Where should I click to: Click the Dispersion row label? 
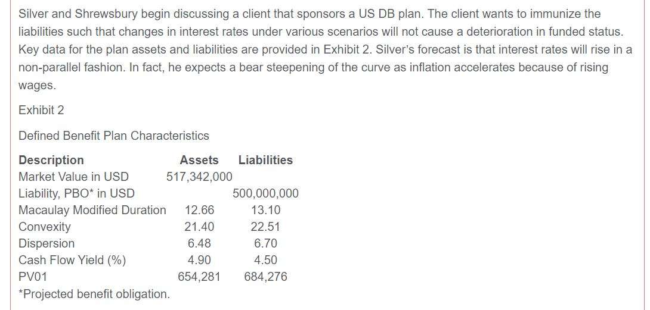(47, 243)
